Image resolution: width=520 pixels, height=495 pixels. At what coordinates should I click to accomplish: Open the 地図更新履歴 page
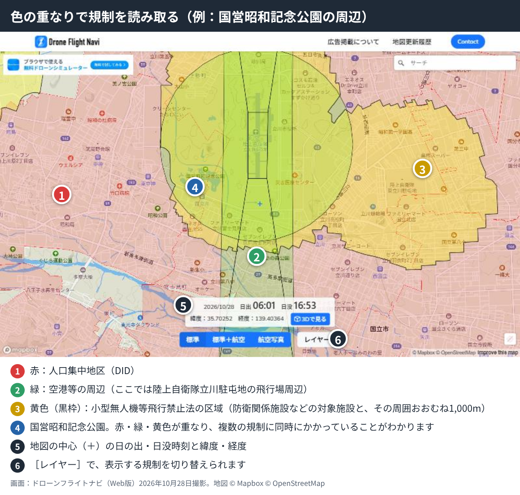[412, 42]
